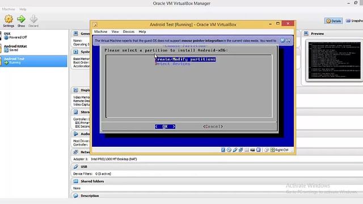The height and width of the screenshot is (204, 363).
Task: Maximize the Android Test VM window
Action: click(278, 24)
